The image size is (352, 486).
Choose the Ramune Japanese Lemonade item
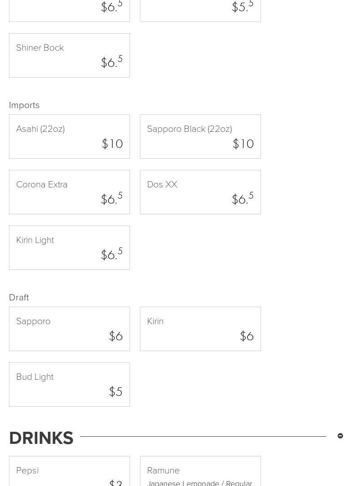pyautogui.click(x=200, y=472)
